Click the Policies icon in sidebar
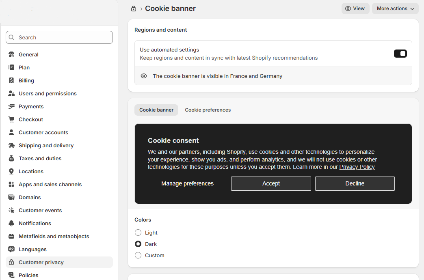This screenshot has height=280, width=424. 11,275
